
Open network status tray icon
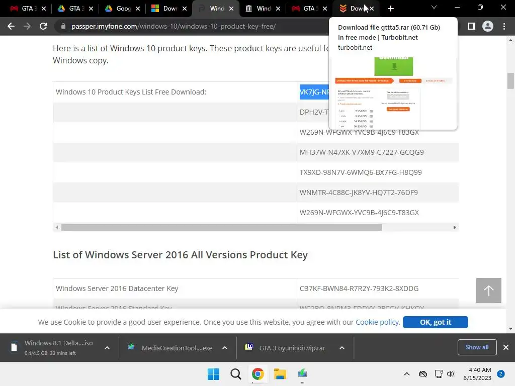(x=439, y=374)
